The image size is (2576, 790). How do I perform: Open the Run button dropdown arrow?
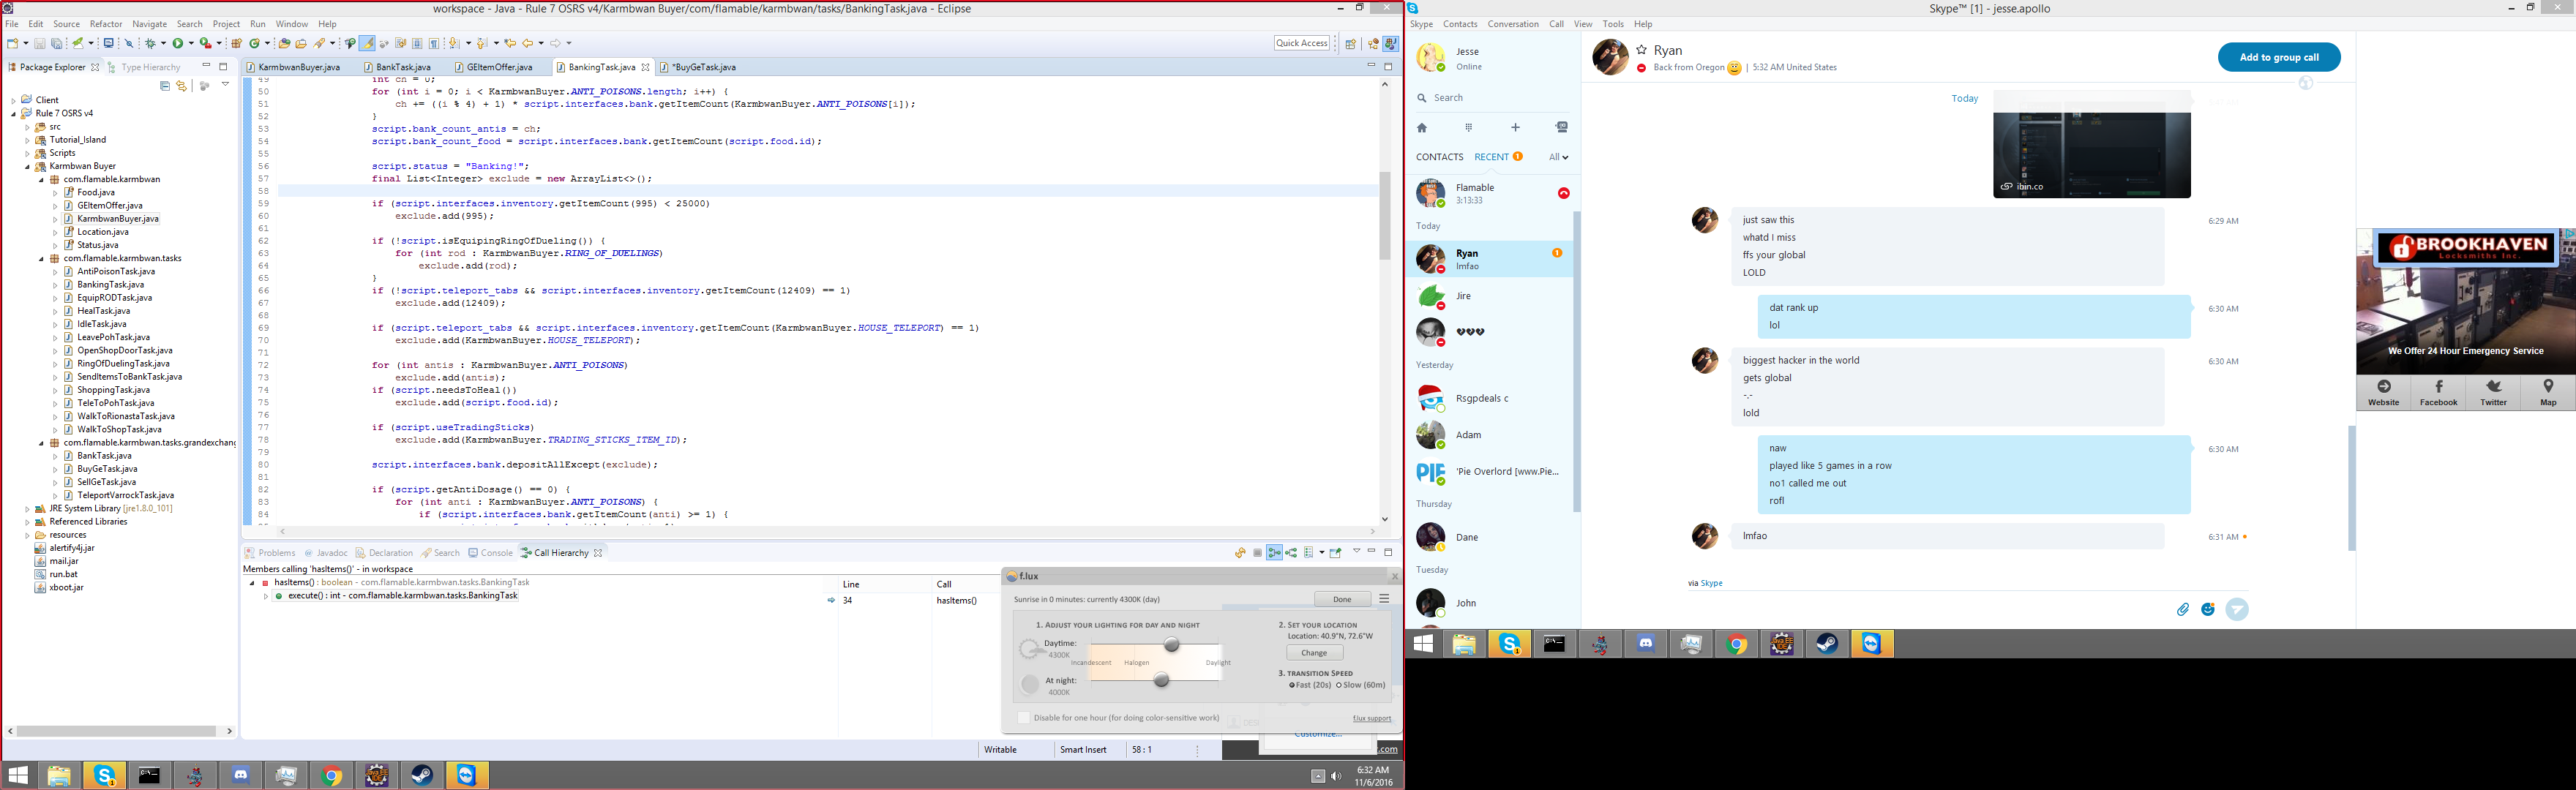[191, 43]
